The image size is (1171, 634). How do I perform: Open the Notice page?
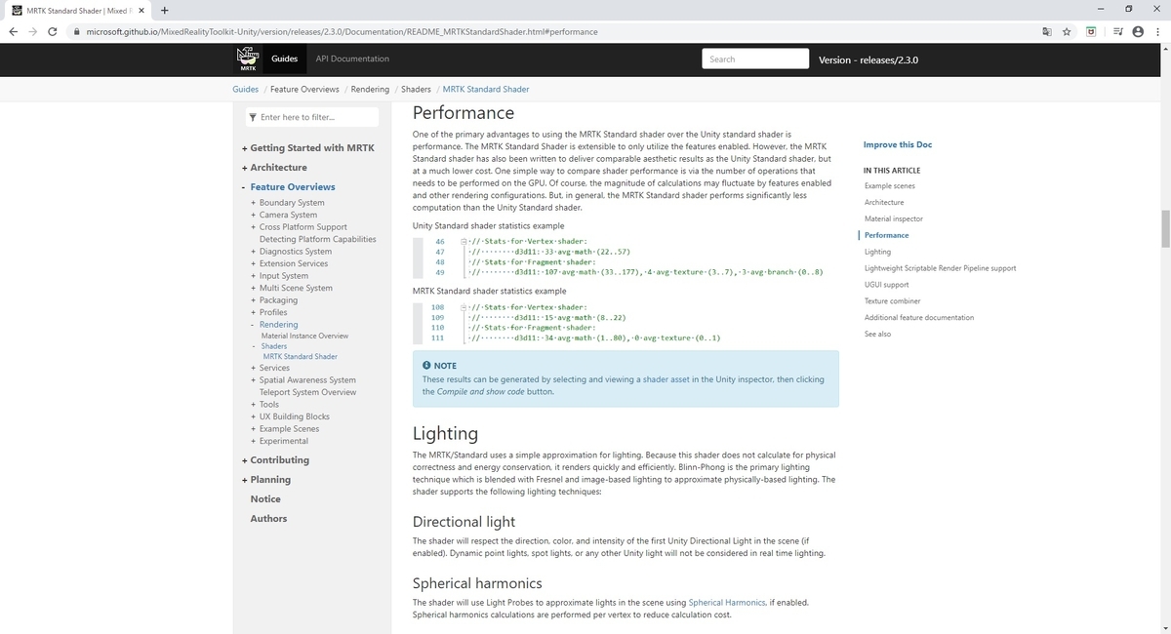265,499
